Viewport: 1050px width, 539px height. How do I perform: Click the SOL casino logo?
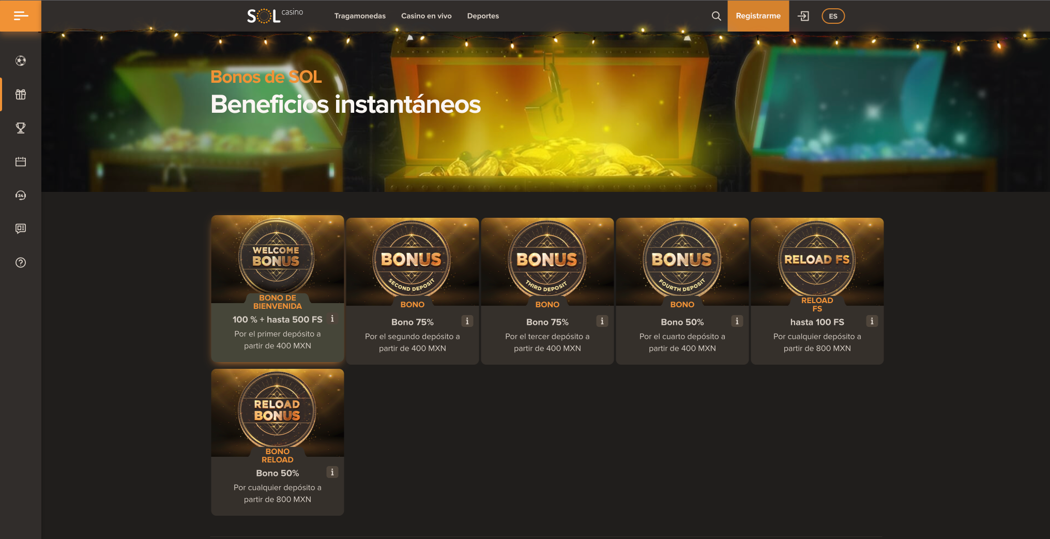pyautogui.click(x=275, y=16)
